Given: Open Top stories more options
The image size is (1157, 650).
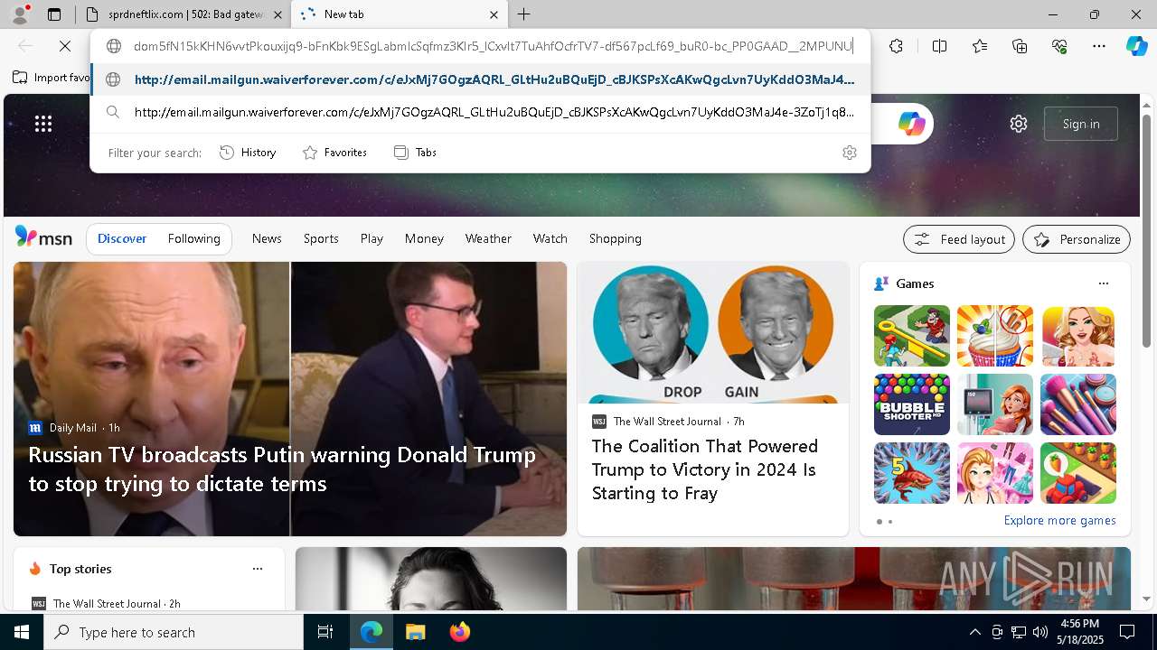Looking at the screenshot, I should click(258, 569).
